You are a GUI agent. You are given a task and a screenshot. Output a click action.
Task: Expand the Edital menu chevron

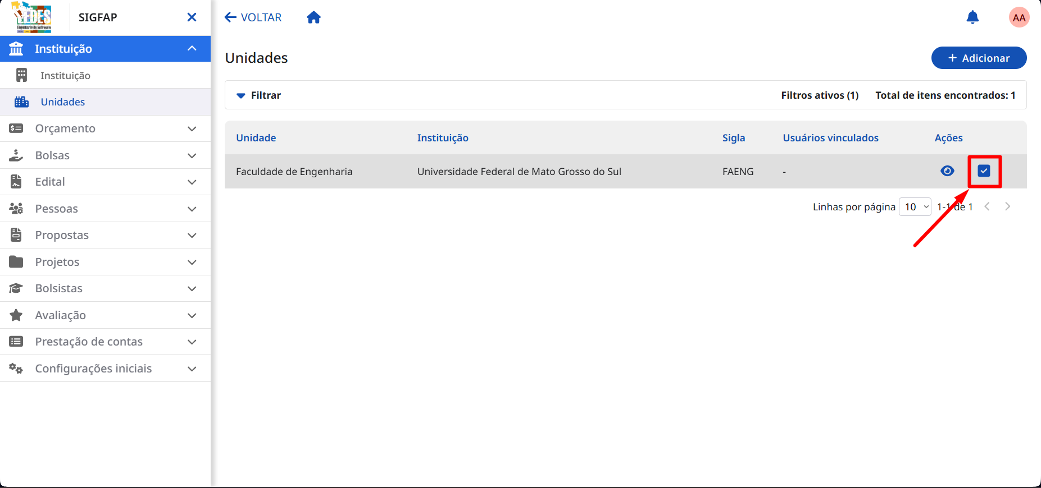(x=192, y=182)
